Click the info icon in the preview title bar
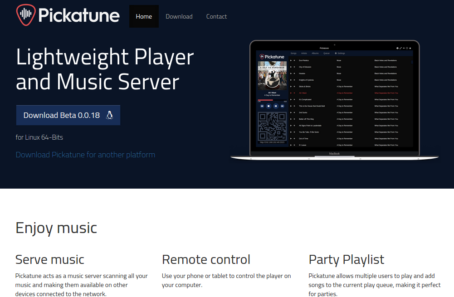Viewport: 454px width, 297px height. pos(398,48)
